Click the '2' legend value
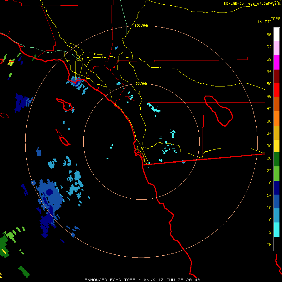The width and height of the screenshot is (282, 282). (x=270, y=232)
